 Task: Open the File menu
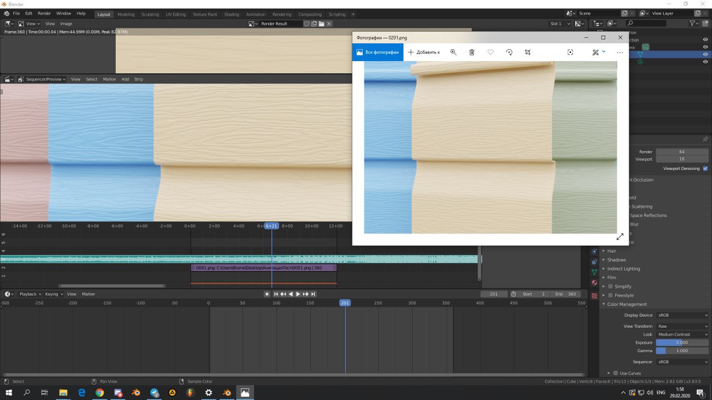coord(16,13)
